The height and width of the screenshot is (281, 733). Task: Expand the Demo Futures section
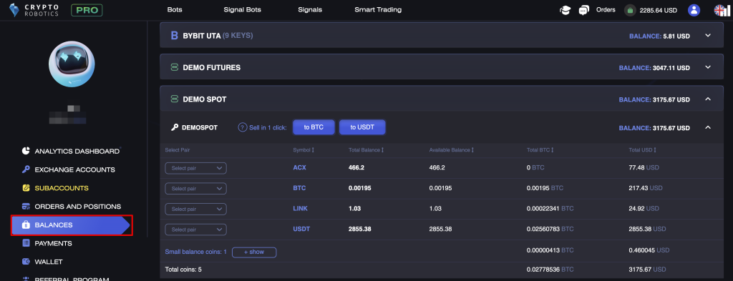point(708,67)
